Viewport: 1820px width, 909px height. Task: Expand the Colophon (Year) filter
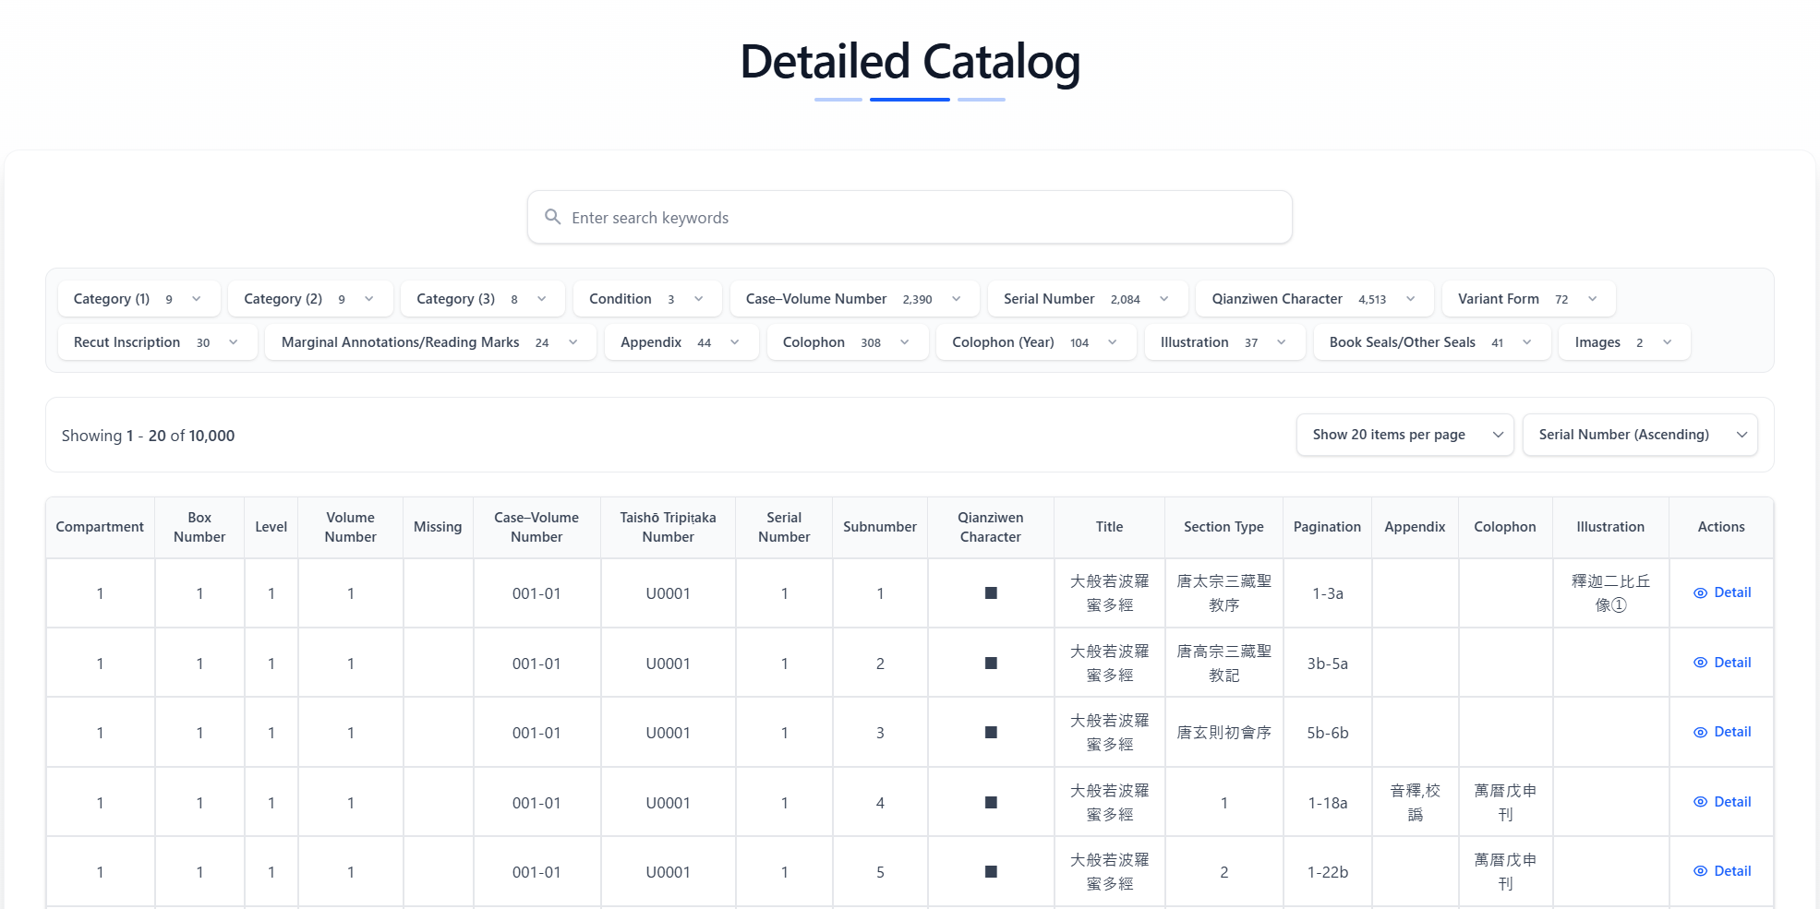point(1035,341)
